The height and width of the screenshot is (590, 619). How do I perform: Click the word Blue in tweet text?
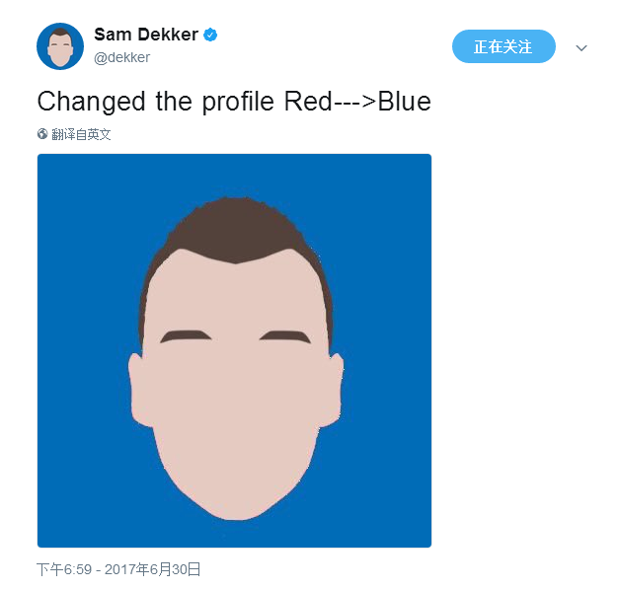tap(404, 102)
